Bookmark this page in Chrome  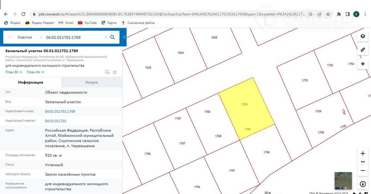[328, 14]
